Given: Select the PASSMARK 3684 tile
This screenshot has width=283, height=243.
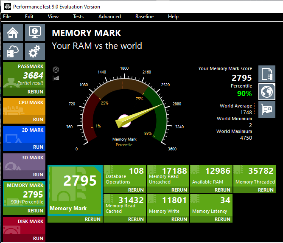Looking at the screenshot, I should (x=24, y=75).
